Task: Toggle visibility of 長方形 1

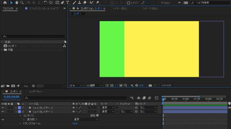Action: point(3,119)
